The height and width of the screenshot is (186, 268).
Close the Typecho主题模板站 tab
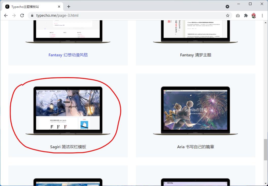(59, 7)
